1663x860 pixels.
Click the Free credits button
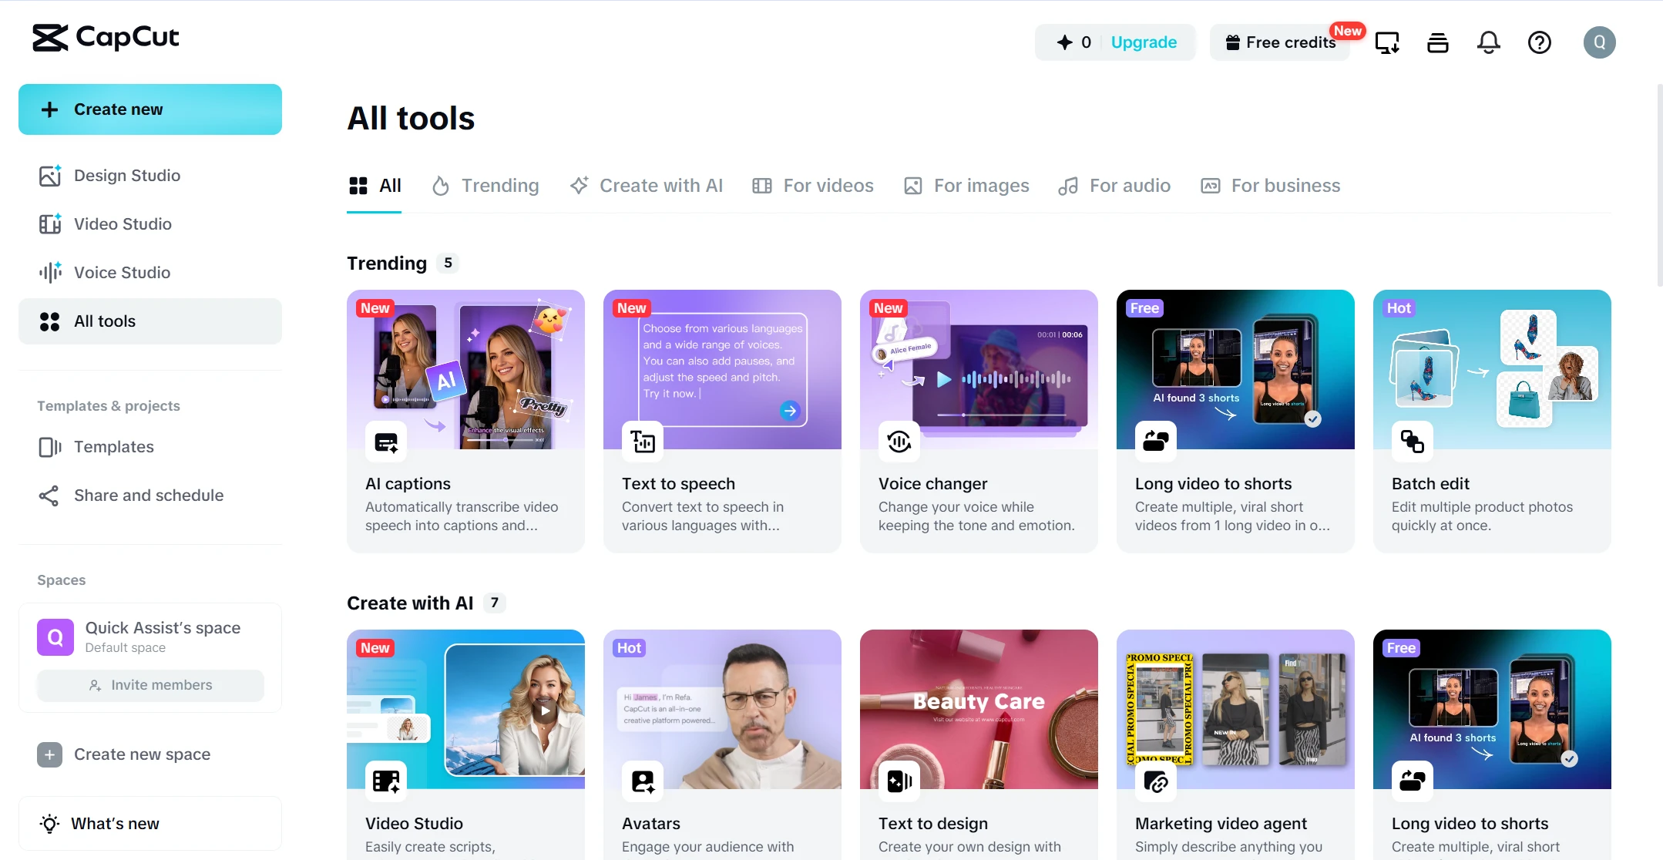[x=1280, y=42]
